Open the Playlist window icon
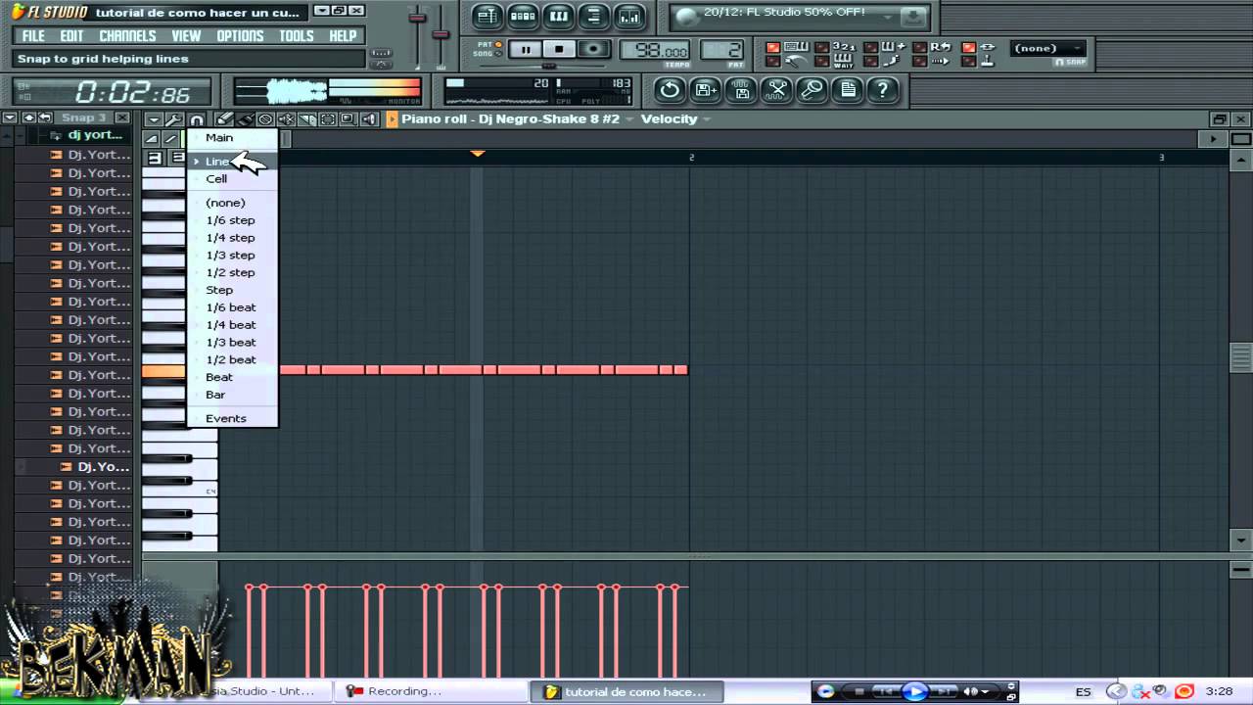Image resolution: width=1253 pixels, height=705 pixels. (x=487, y=16)
